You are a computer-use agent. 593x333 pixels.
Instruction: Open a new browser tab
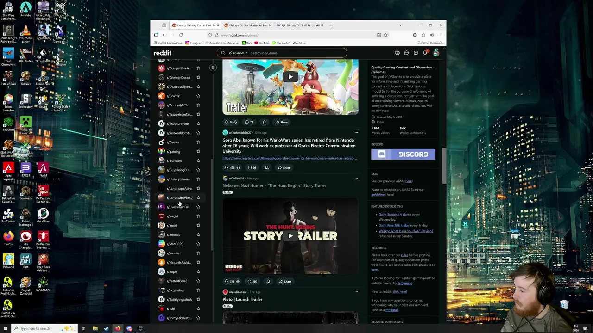331,25
